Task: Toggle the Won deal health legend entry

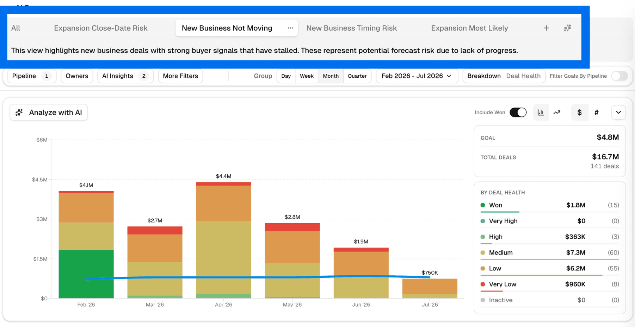Action: point(495,205)
